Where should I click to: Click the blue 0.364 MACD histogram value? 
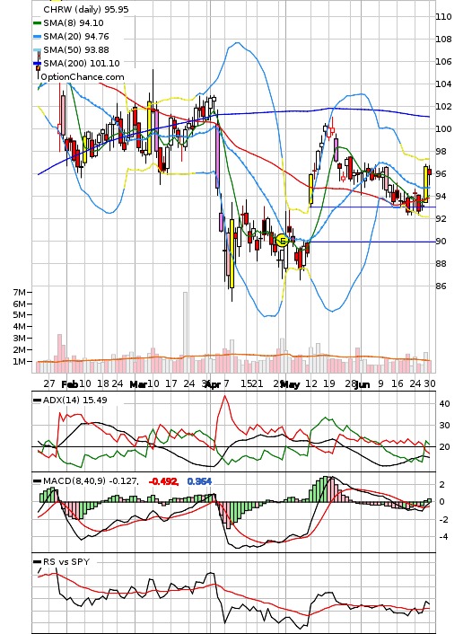point(199,481)
